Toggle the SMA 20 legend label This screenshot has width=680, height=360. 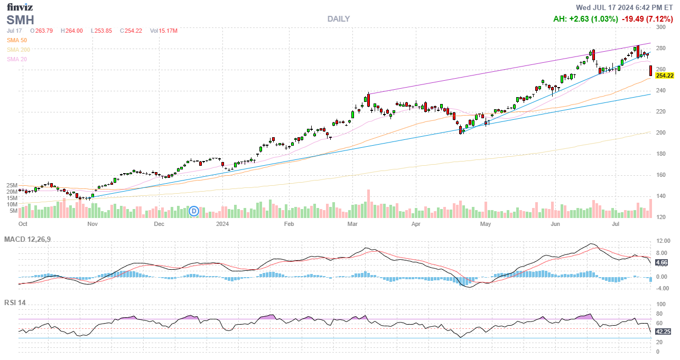(x=17, y=59)
